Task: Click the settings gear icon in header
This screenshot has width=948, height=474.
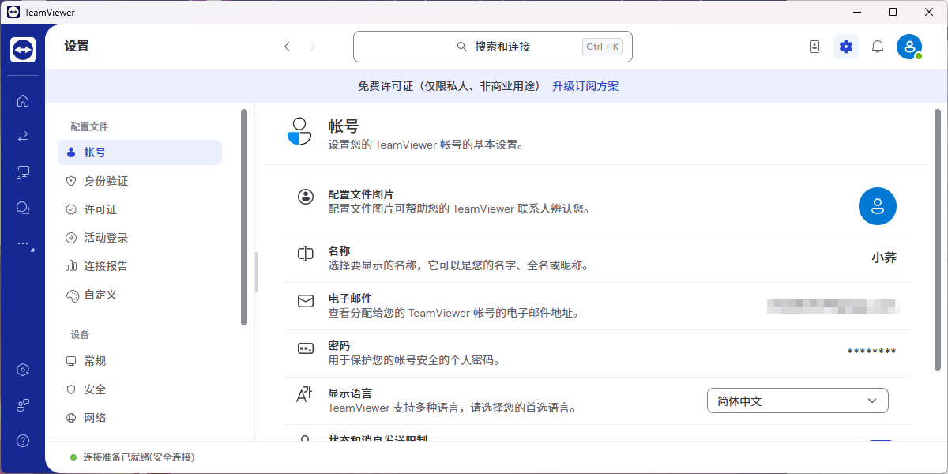Action: click(846, 47)
